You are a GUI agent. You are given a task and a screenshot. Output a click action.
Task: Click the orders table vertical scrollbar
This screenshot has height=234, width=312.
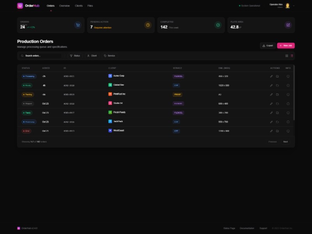point(294,94)
